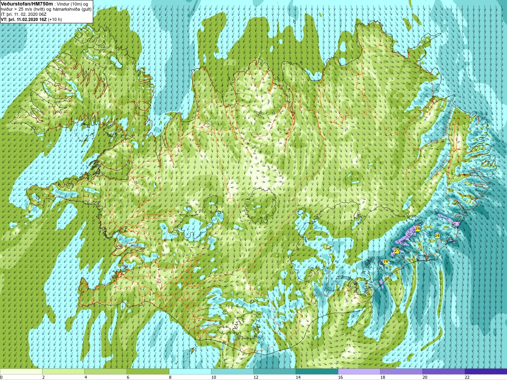Click the legend scale number 10

[213, 377]
